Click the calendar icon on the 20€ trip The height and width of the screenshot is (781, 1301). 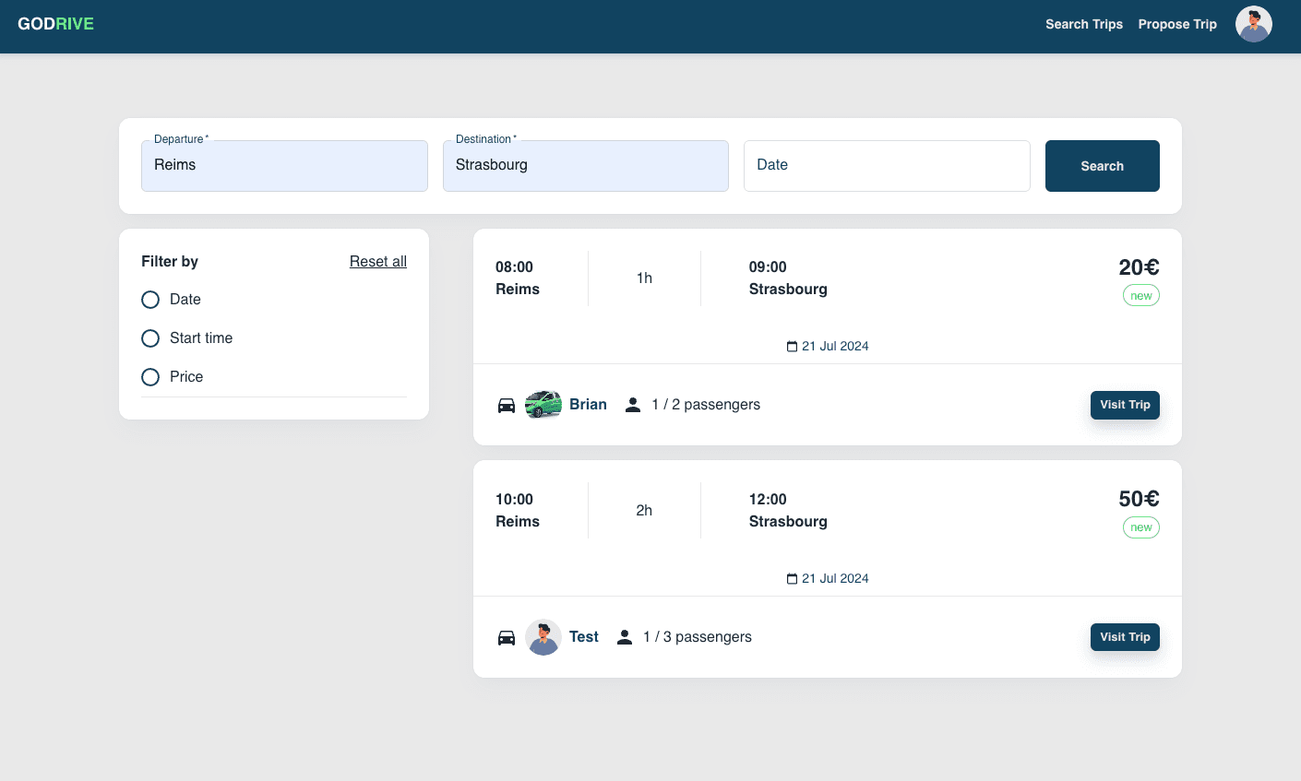tap(792, 347)
